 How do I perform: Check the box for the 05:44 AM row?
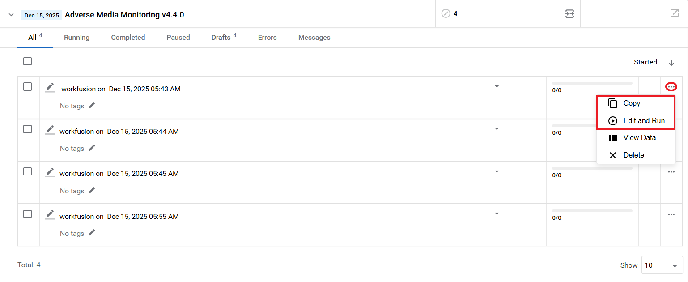28,129
